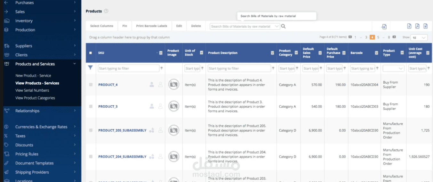Click the import file icon
Viewport: 433px width, 182px height.
[384, 26]
